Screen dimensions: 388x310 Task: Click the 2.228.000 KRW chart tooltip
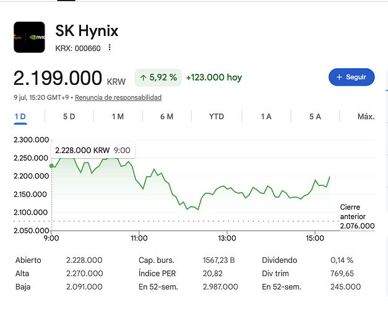point(93,150)
